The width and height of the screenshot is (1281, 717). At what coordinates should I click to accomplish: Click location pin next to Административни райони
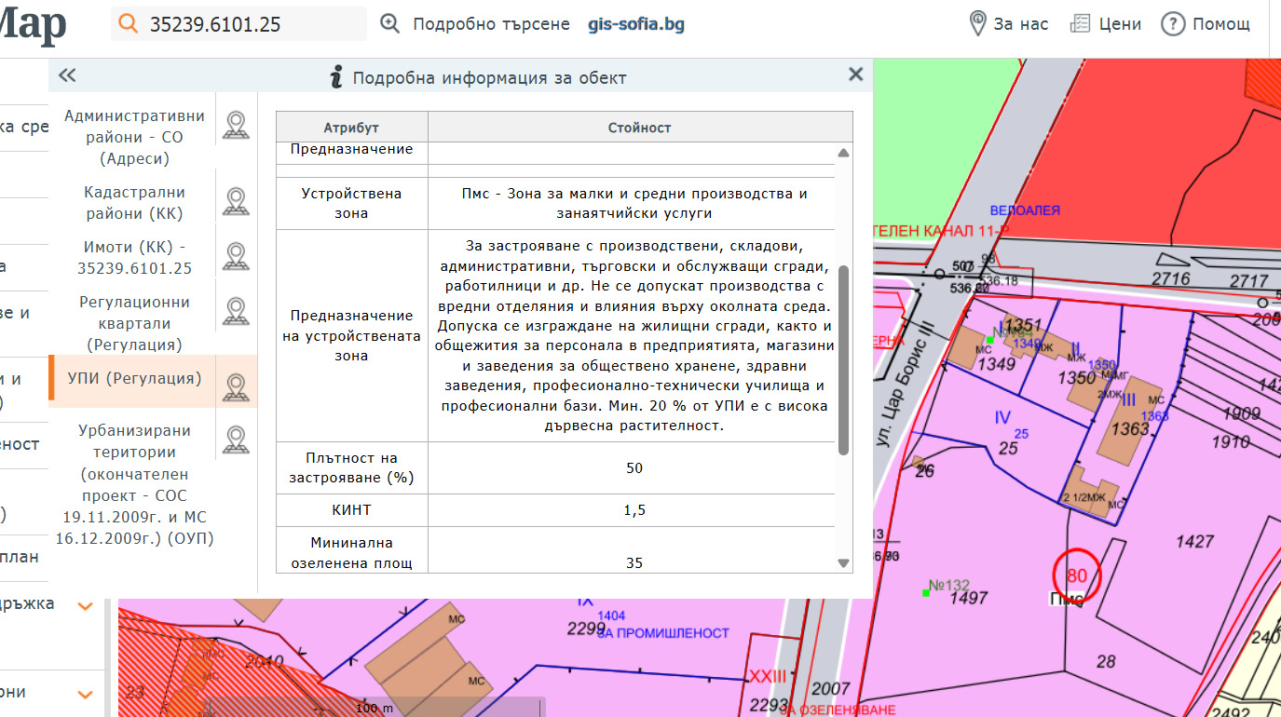tap(236, 126)
